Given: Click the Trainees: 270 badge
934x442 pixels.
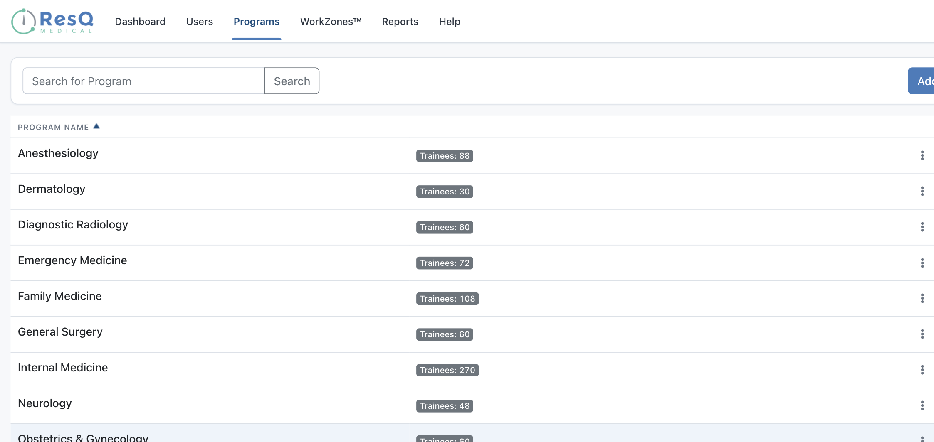Looking at the screenshot, I should coord(447,370).
